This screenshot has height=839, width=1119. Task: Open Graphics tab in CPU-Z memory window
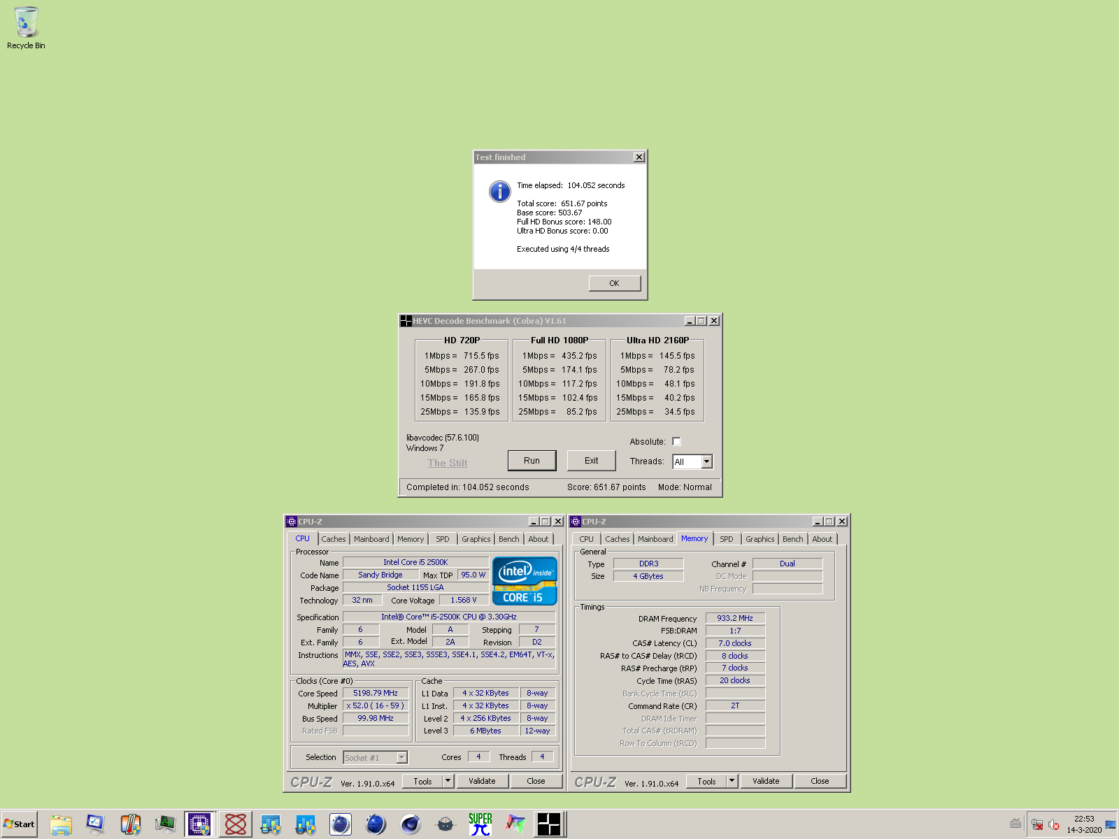pyautogui.click(x=760, y=539)
